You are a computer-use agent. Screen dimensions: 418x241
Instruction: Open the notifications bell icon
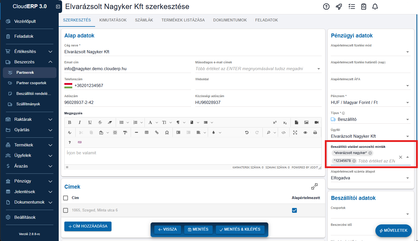(375, 6)
